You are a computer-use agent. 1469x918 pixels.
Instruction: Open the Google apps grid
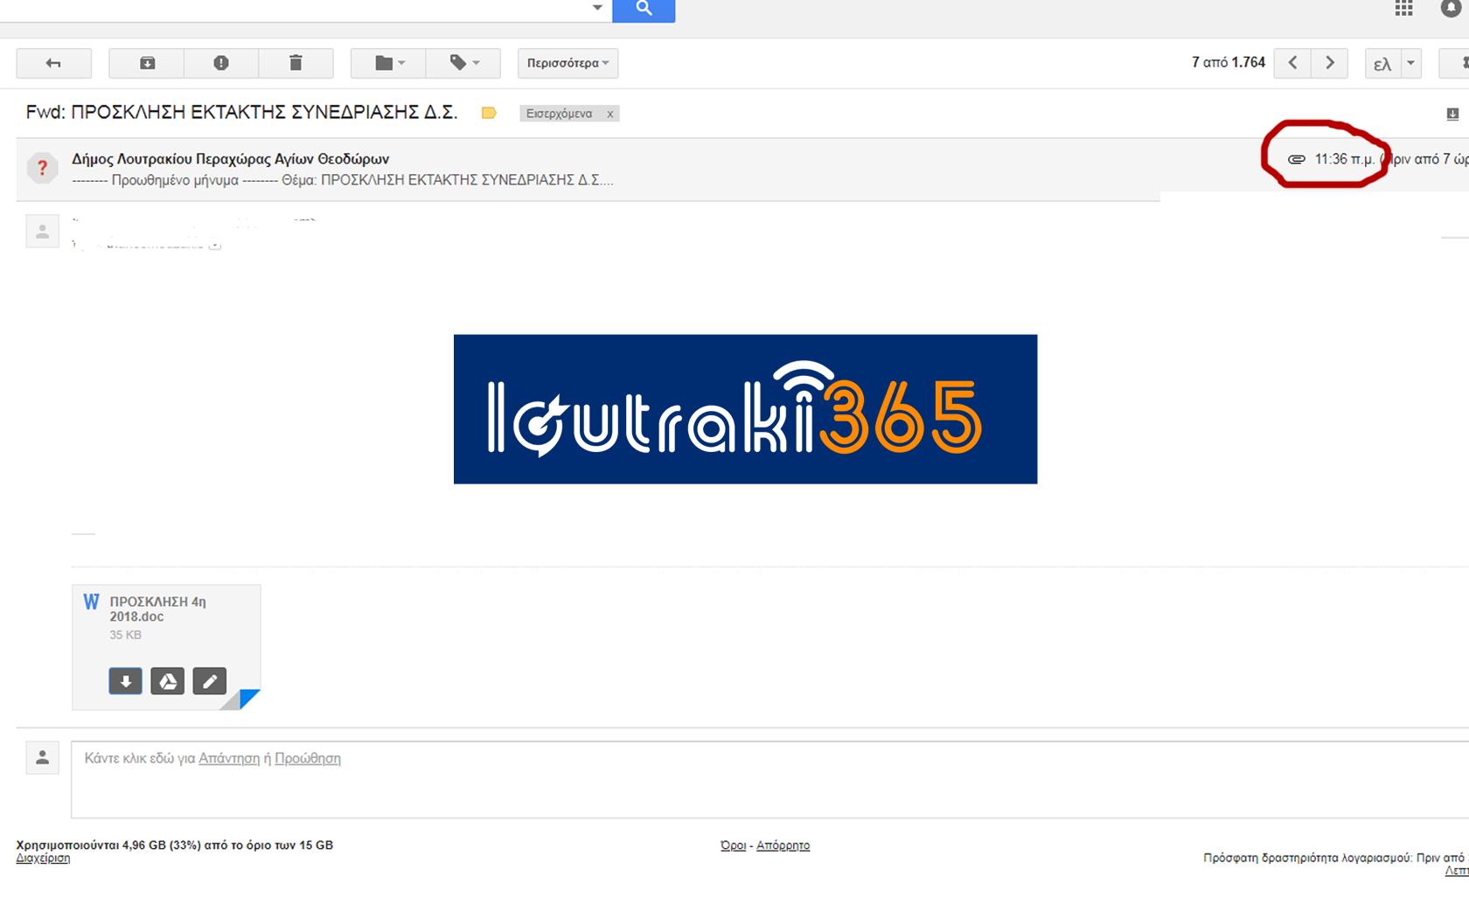1403,8
